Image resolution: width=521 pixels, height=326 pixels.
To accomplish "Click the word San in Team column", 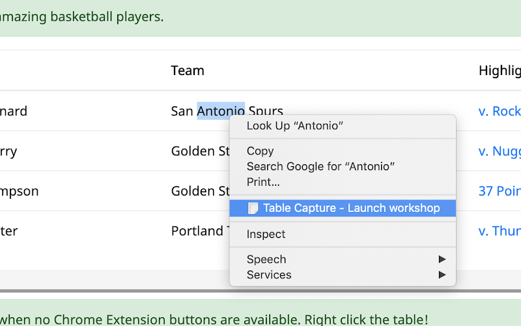I will coord(182,111).
